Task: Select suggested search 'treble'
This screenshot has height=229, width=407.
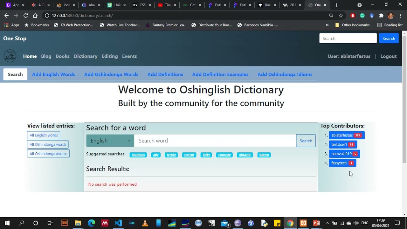Action: click(x=171, y=155)
